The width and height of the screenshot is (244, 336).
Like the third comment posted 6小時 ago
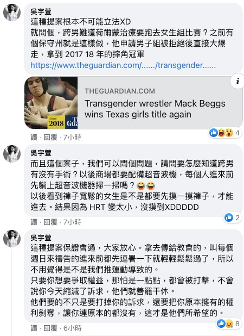[x=34, y=328]
